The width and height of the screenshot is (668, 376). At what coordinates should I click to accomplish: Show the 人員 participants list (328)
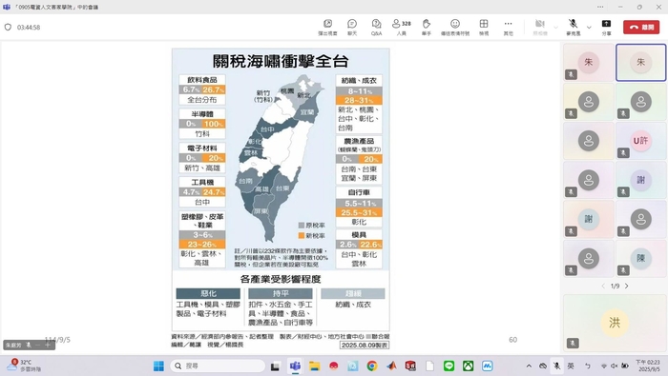pyautogui.click(x=402, y=28)
